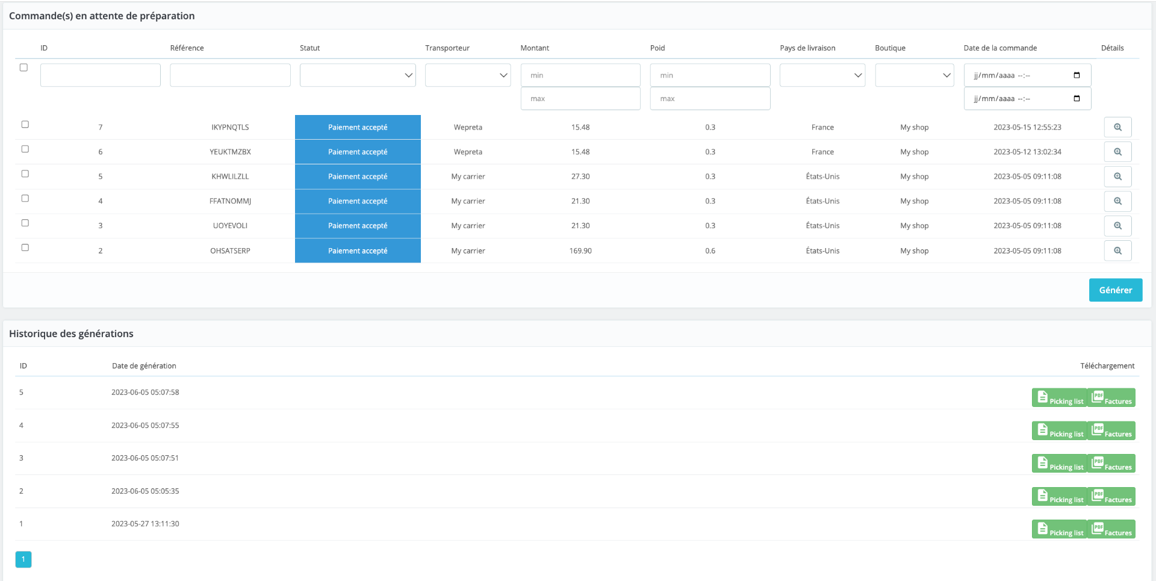Image resolution: width=1156 pixels, height=581 pixels.
Task: Open calendar picker for end order date
Action: point(1077,99)
